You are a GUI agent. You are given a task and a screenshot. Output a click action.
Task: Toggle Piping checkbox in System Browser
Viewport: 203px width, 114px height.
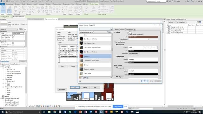[169, 31]
